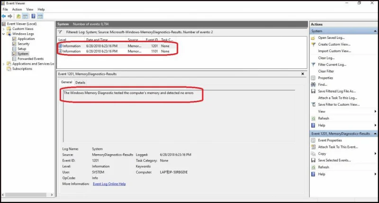
Task: Collapse Event 1201 actions section
Action: tap(375, 134)
